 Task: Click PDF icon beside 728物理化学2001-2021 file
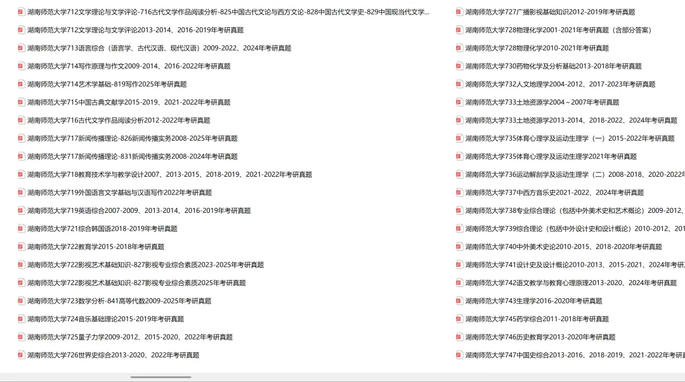pos(459,30)
